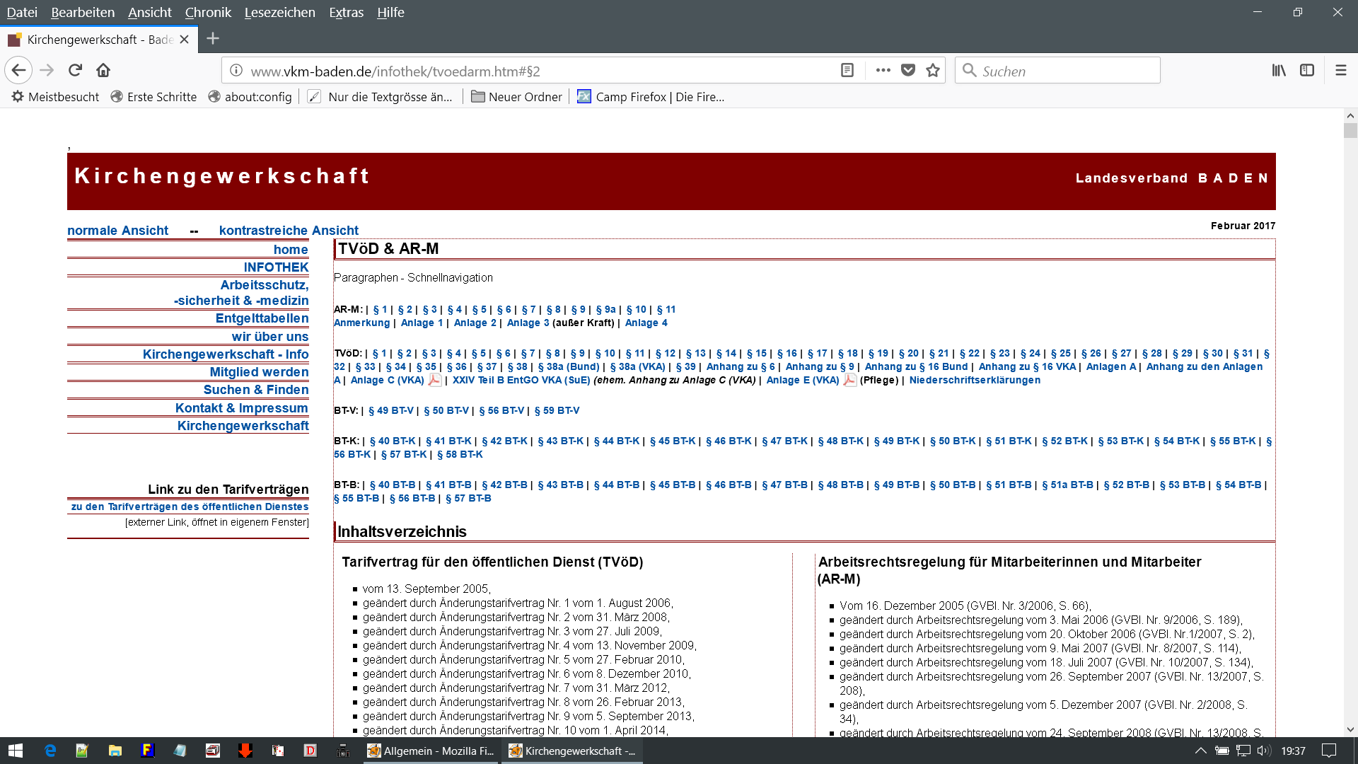Image resolution: width=1358 pixels, height=764 pixels.
Task: Open a new tab with plus button
Action: [213, 39]
